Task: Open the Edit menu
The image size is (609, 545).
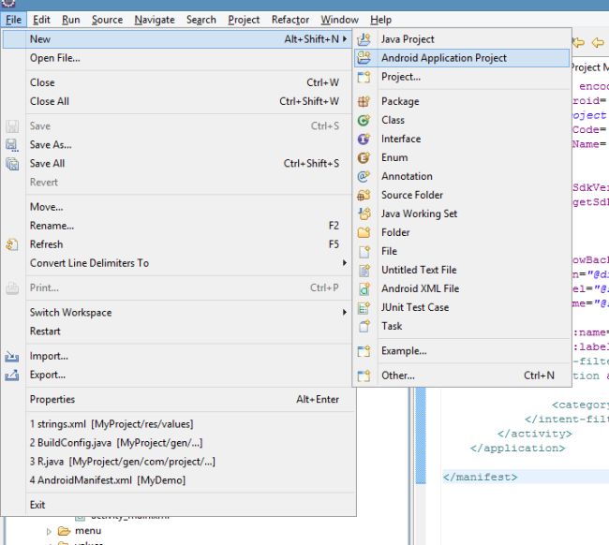Action: [41, 20]
